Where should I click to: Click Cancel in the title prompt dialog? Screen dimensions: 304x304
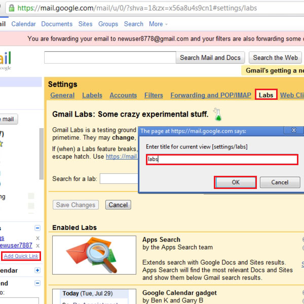pyautogui.click(x=280, y=182)
